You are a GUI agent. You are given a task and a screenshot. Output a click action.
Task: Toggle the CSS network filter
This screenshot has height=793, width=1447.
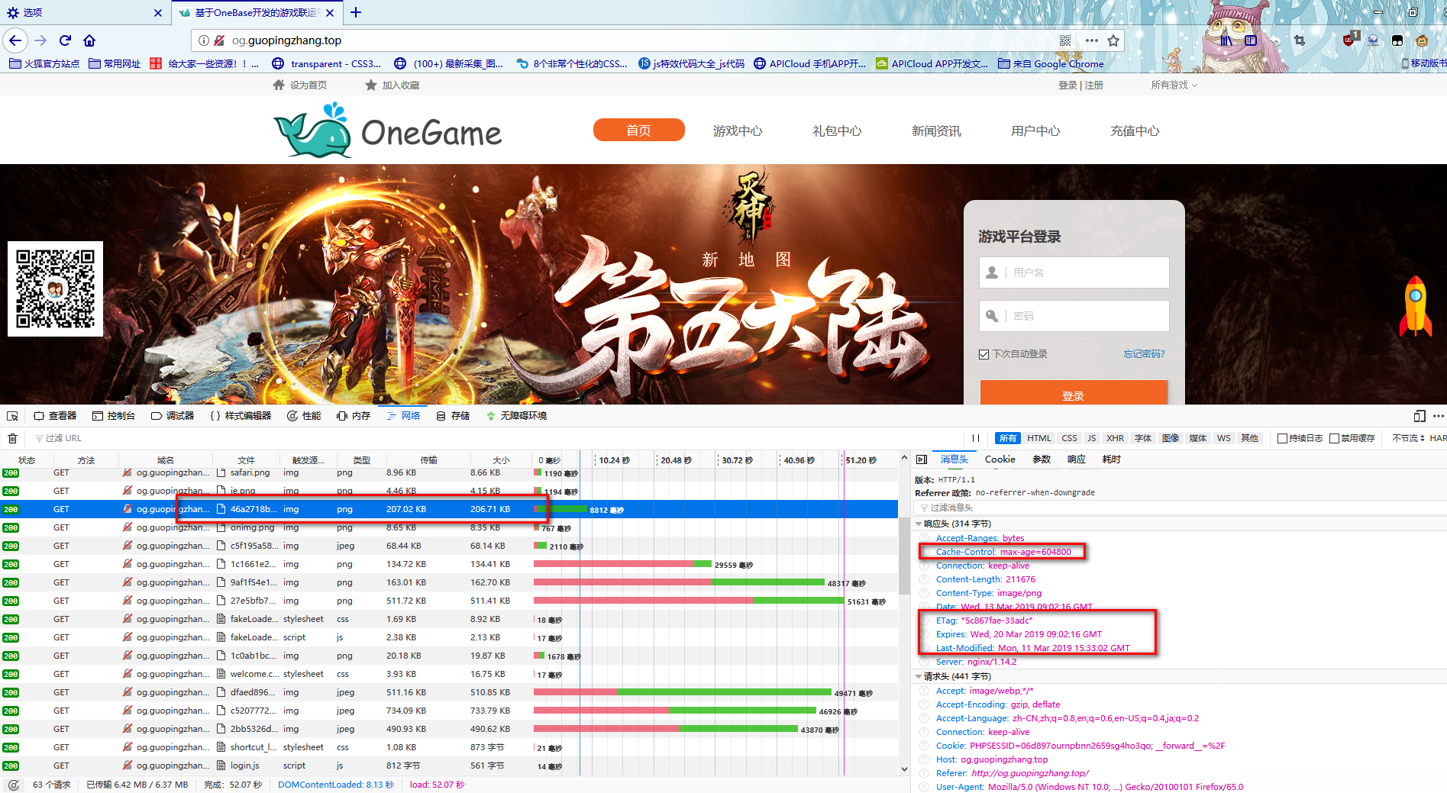1069,438
